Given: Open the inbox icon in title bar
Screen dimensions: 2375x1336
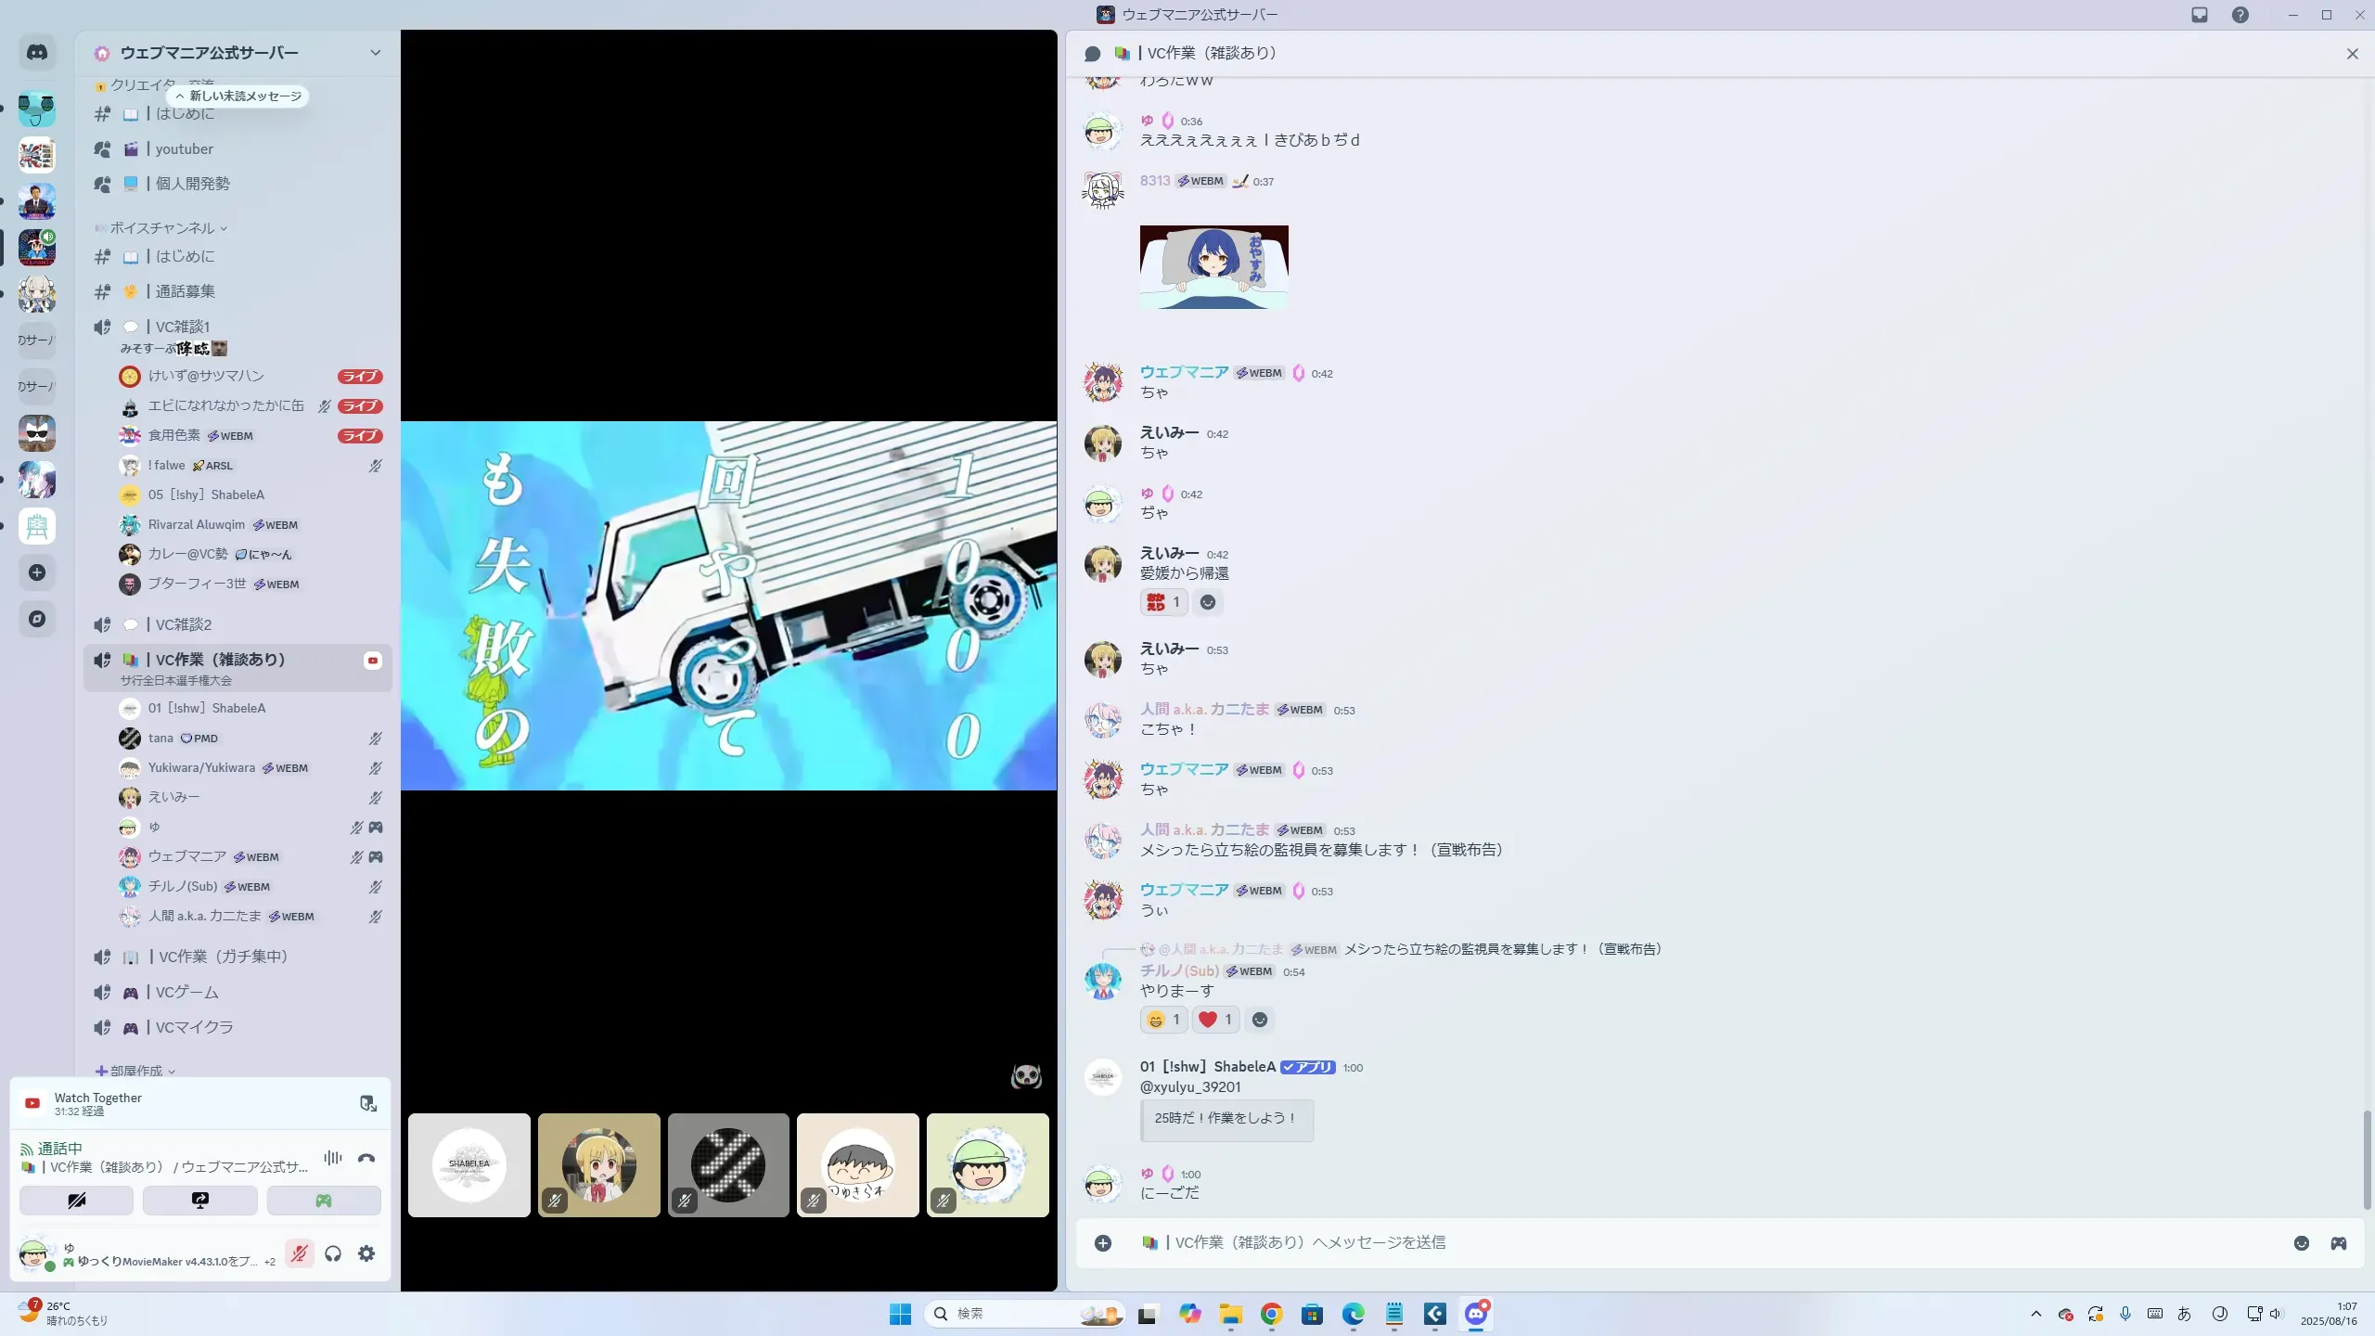Looking at the screenshot, I should (x=2199, y=15).
